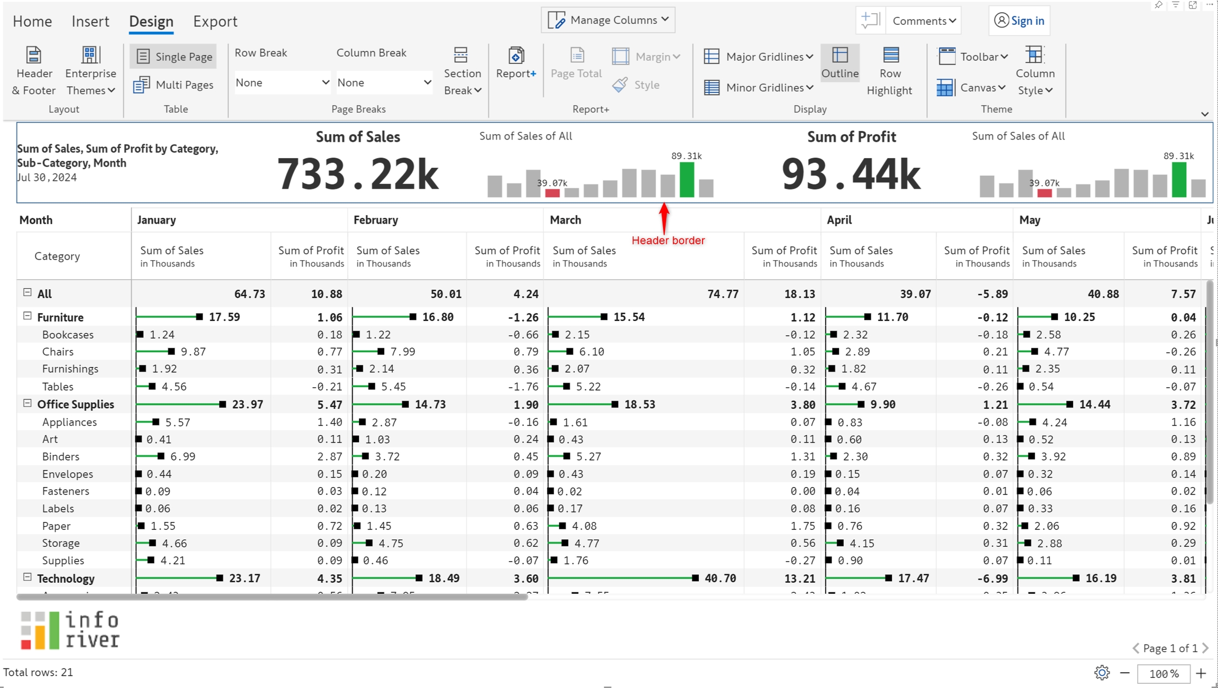
Task: Collapse the Furniture category row
Action: tap(27, 316)
